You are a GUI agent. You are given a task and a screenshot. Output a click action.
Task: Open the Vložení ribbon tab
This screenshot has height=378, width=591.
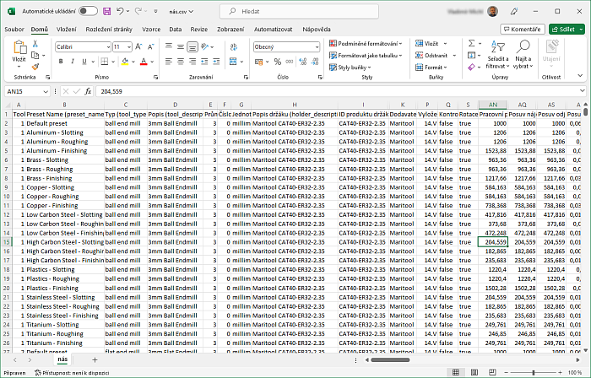tap(66, 29)
